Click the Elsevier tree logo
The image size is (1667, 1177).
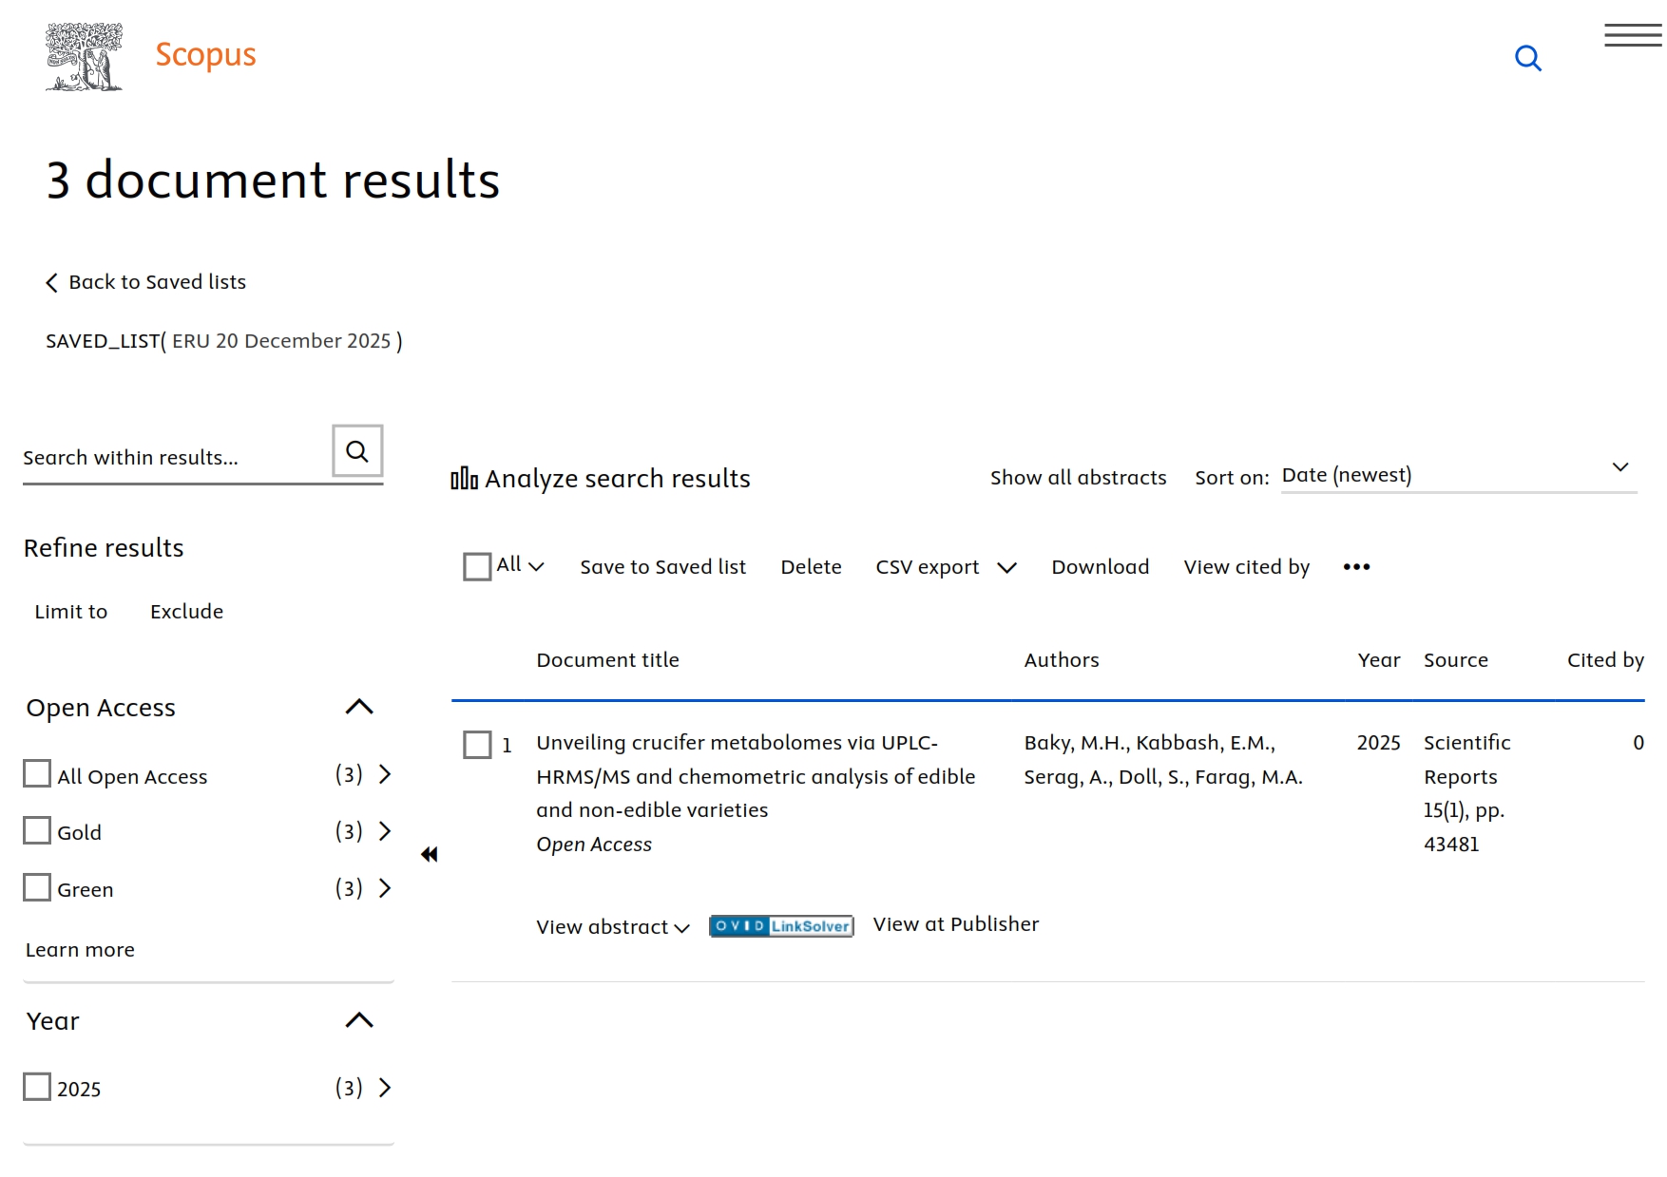point(84,57)
